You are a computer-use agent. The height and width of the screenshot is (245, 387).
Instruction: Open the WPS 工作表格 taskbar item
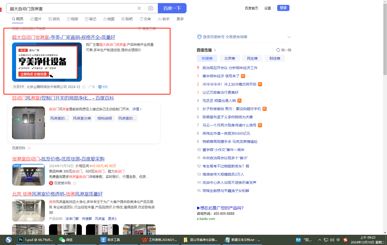[160, 240]
